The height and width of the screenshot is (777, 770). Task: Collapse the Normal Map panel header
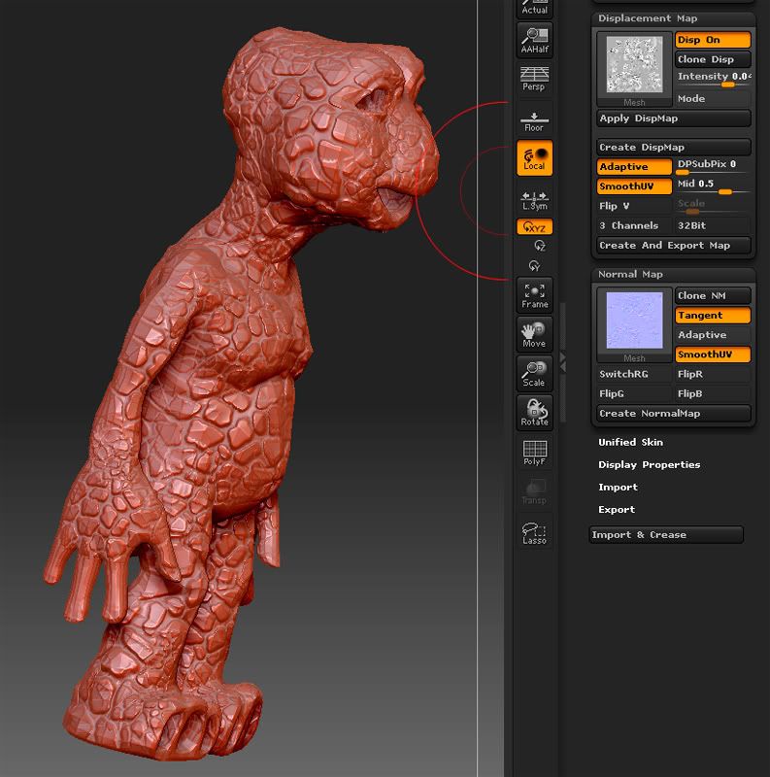630,274
